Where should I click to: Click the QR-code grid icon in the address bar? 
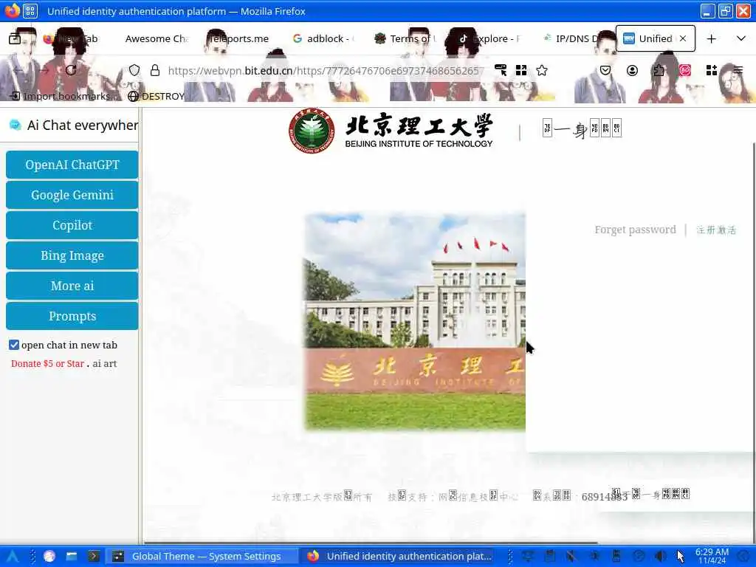pyautogui.click(x=521, y=70)
